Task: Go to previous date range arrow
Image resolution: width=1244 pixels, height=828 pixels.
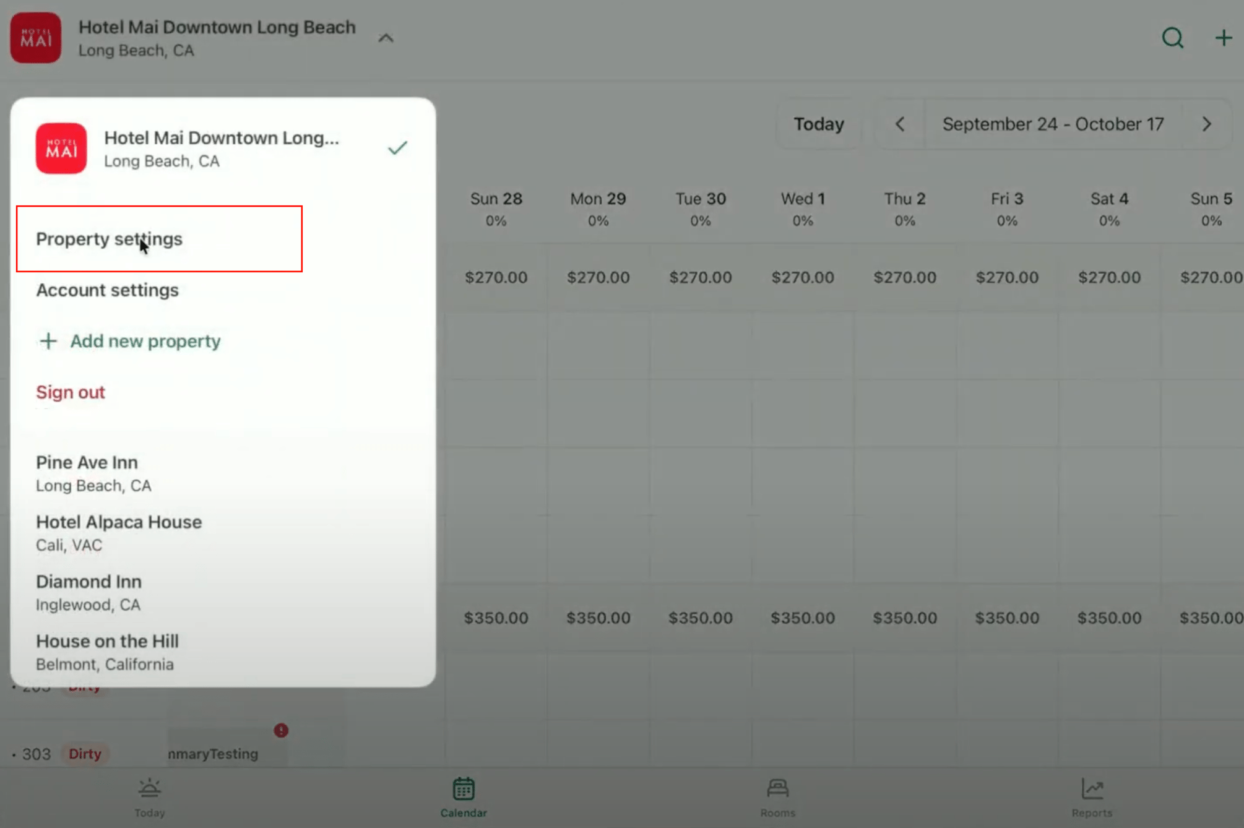Action: (900, 124)
